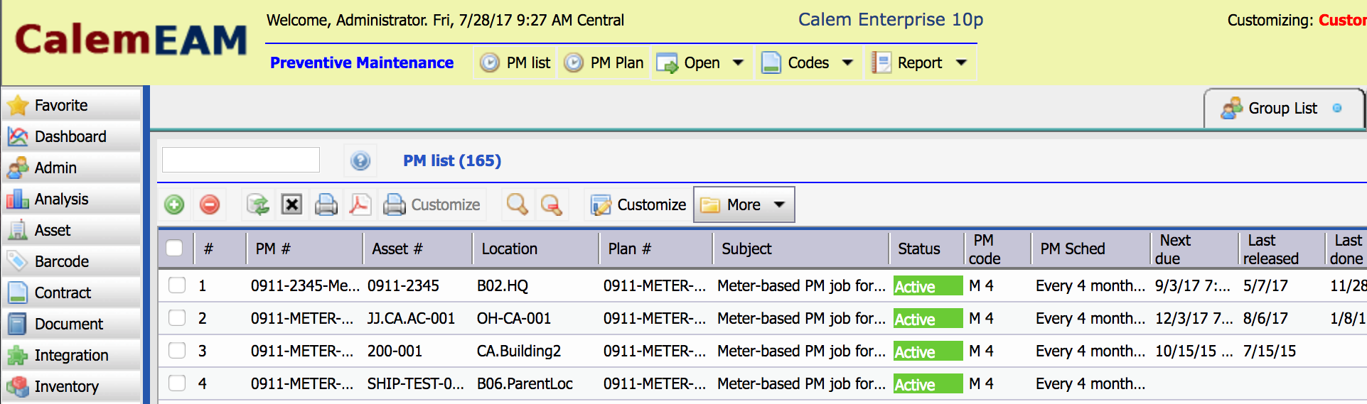
Task: Open the PM Plan button
Action: pos(604,62)
